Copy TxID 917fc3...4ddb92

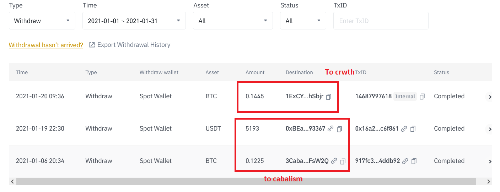coord(414,161)
